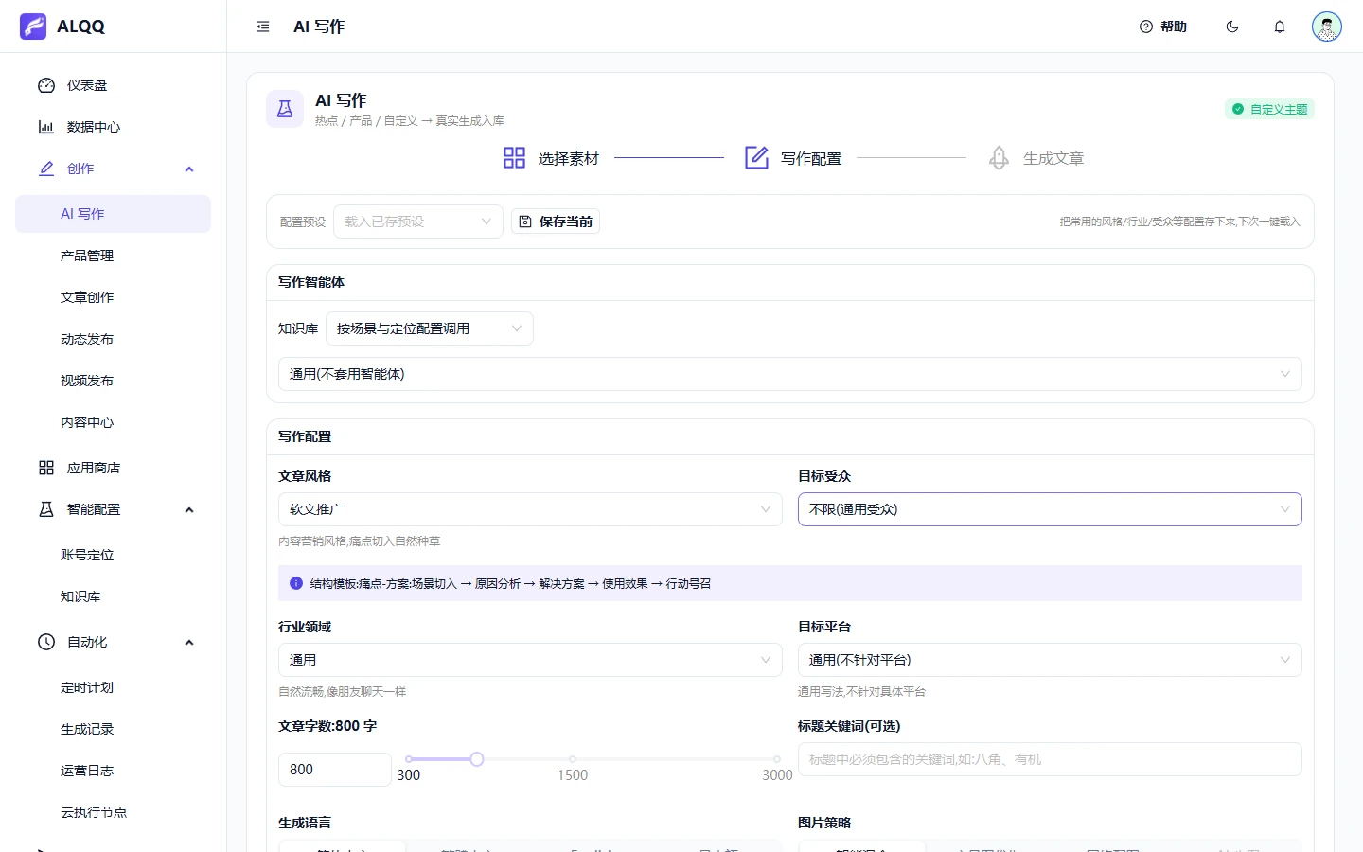
Task: Open the 目标平台 dropdown
Action: click(x=1050, y=660)
